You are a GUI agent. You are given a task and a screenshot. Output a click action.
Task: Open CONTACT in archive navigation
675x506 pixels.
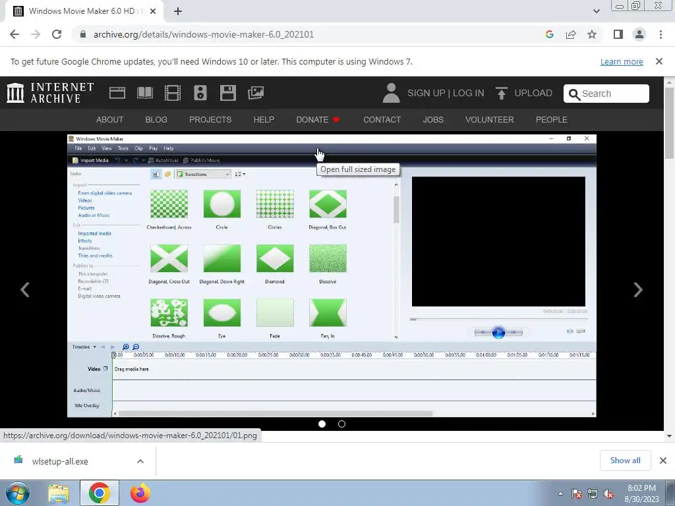(x=382, y=120)
